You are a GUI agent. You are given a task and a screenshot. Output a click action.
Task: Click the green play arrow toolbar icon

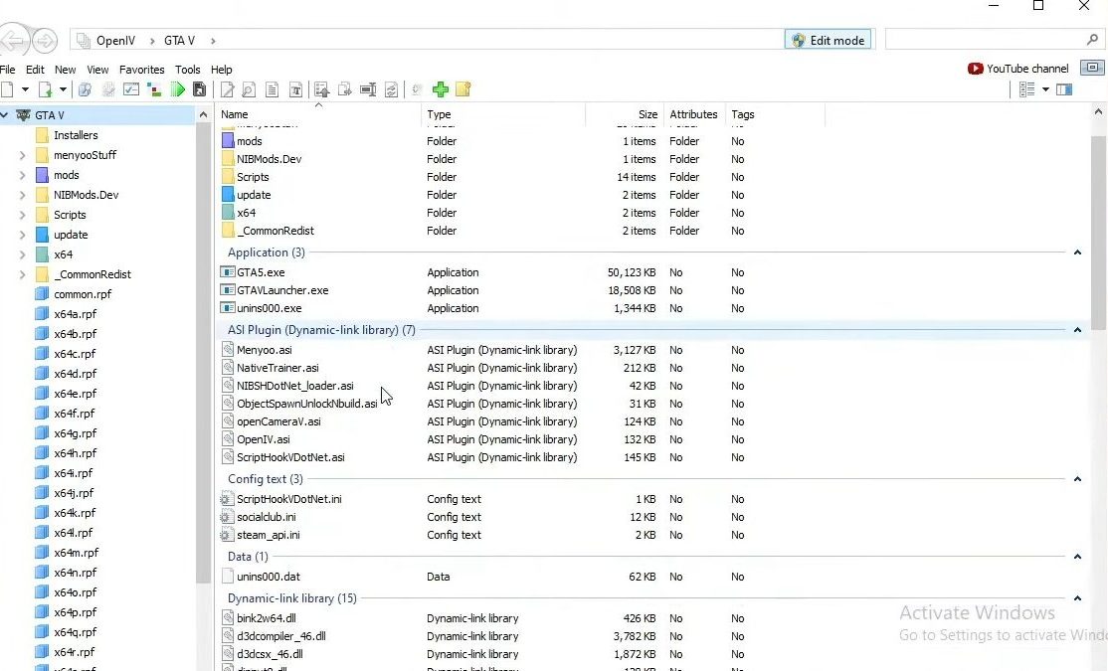(x=178, y=89)
